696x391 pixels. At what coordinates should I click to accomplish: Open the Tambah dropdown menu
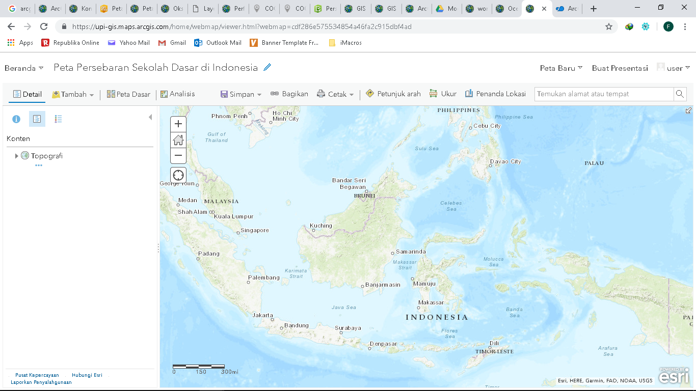point(73,94)
